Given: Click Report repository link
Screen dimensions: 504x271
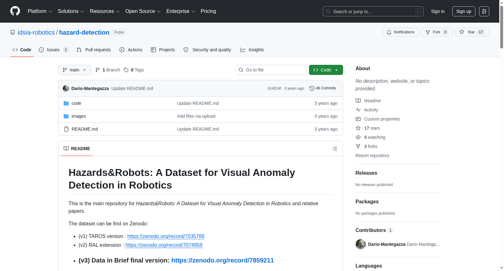Looking at the screenshot, I should click(x=372, y=155).
